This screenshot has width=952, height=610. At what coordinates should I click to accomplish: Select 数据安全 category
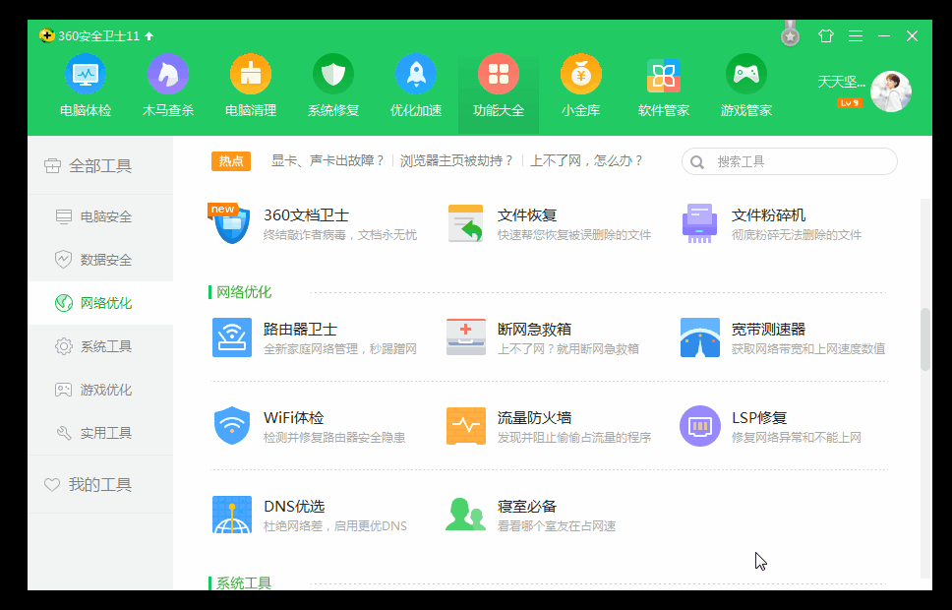tap(100, 260)
